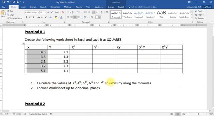Switch to the Review tab
This screenshot has width=214, height=120.
(x=79, y=7)
